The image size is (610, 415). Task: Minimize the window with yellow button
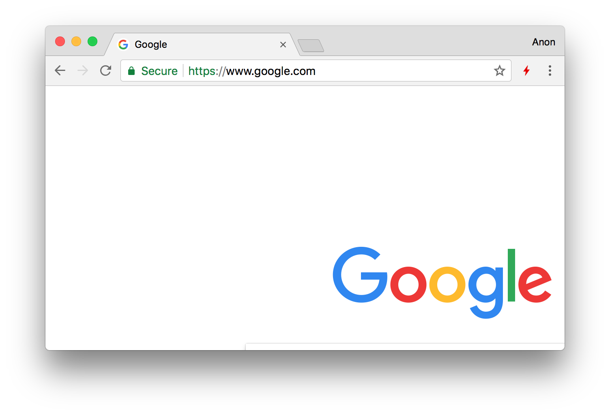[x=76, y=41]
